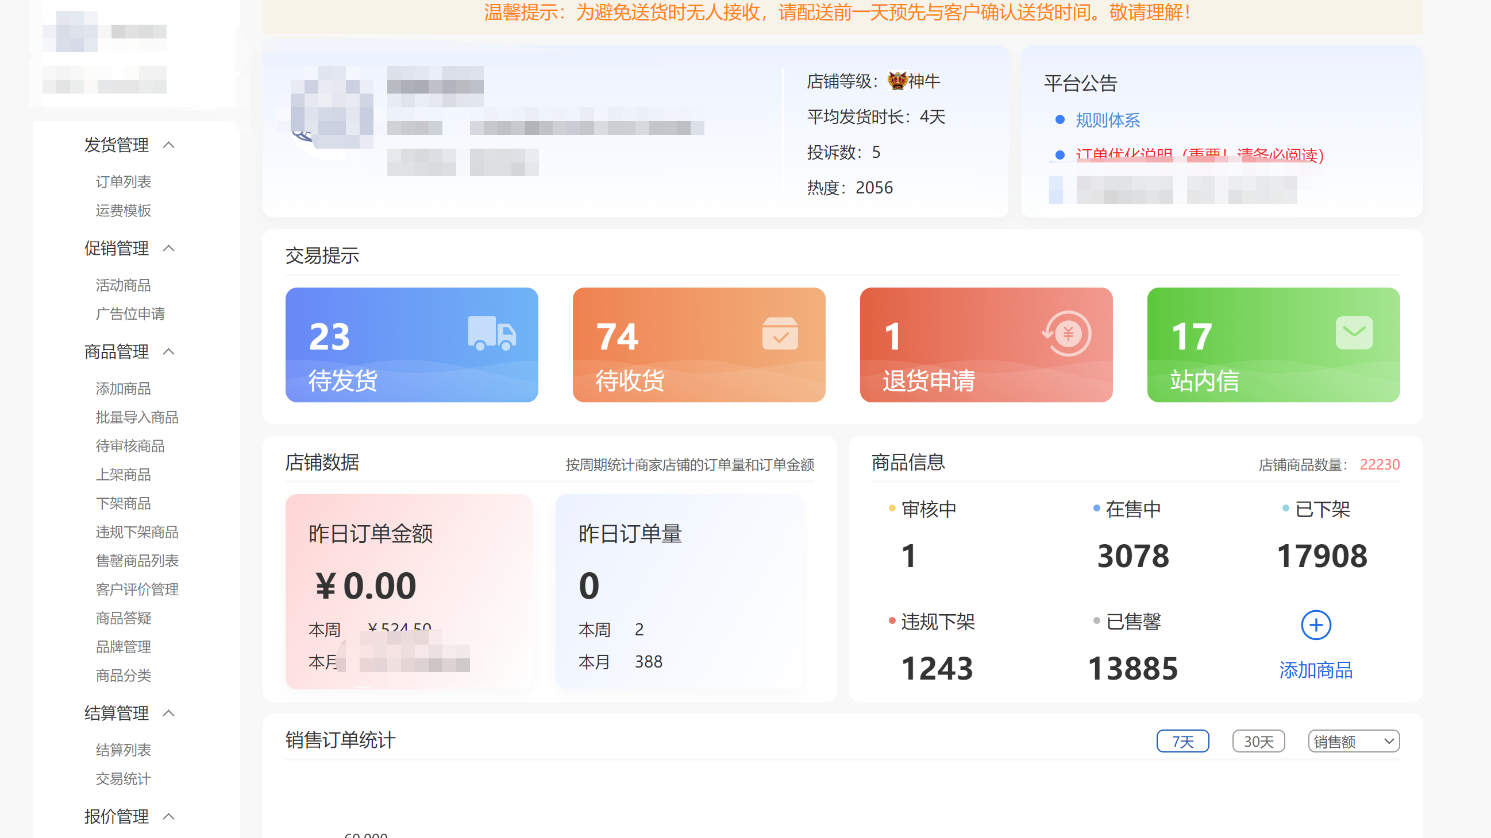
Task: Click the 已下架 count 17908
Action: [1322, 556]
